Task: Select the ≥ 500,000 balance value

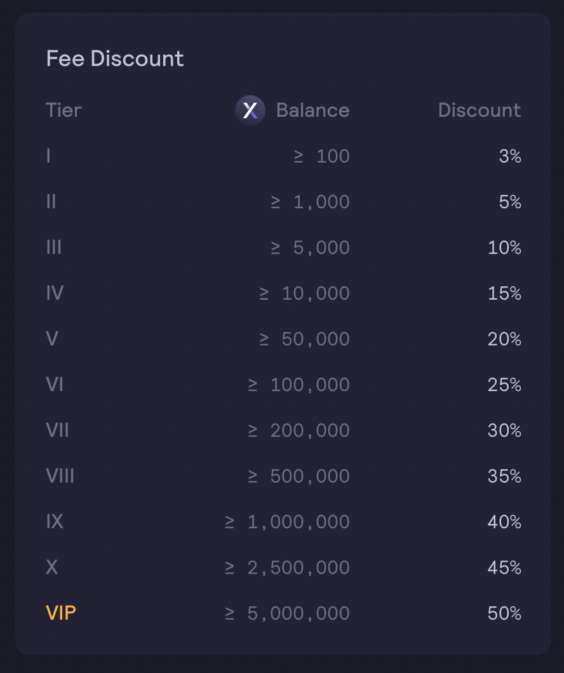Action: [x=299, y=476]
